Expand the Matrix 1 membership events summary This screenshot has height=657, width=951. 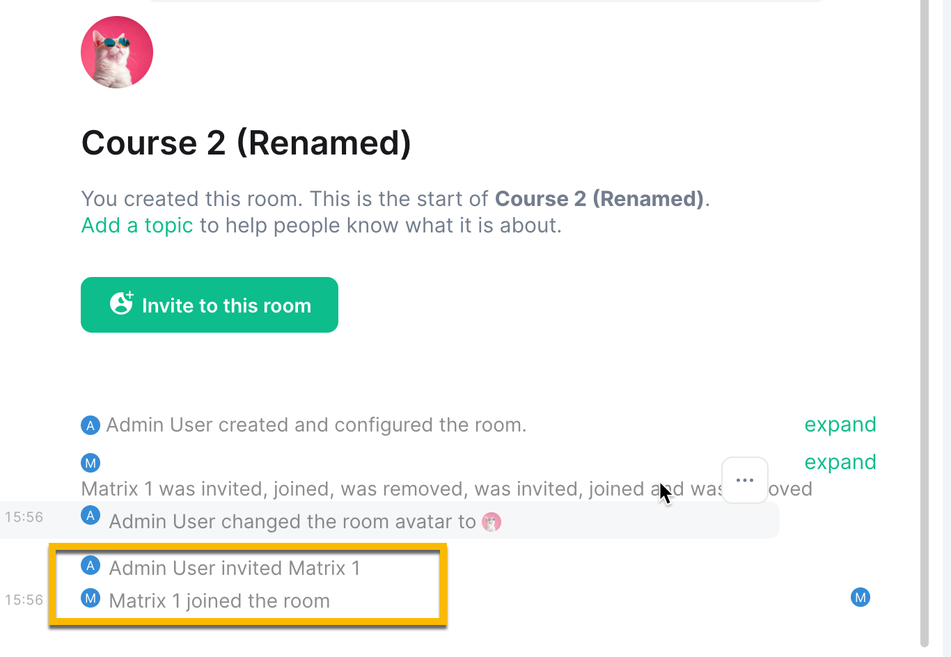tap(840, 462)
